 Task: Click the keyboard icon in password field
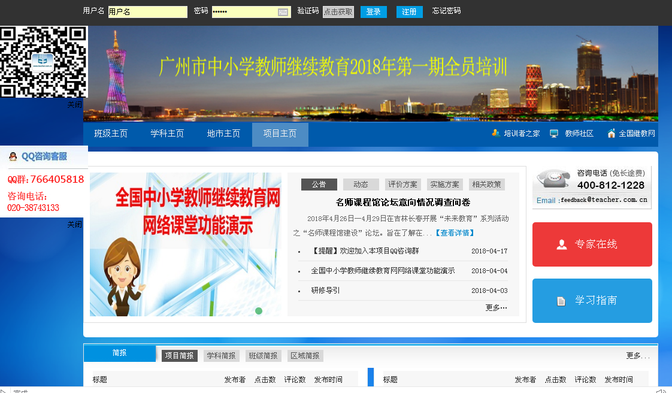[283, 12]
